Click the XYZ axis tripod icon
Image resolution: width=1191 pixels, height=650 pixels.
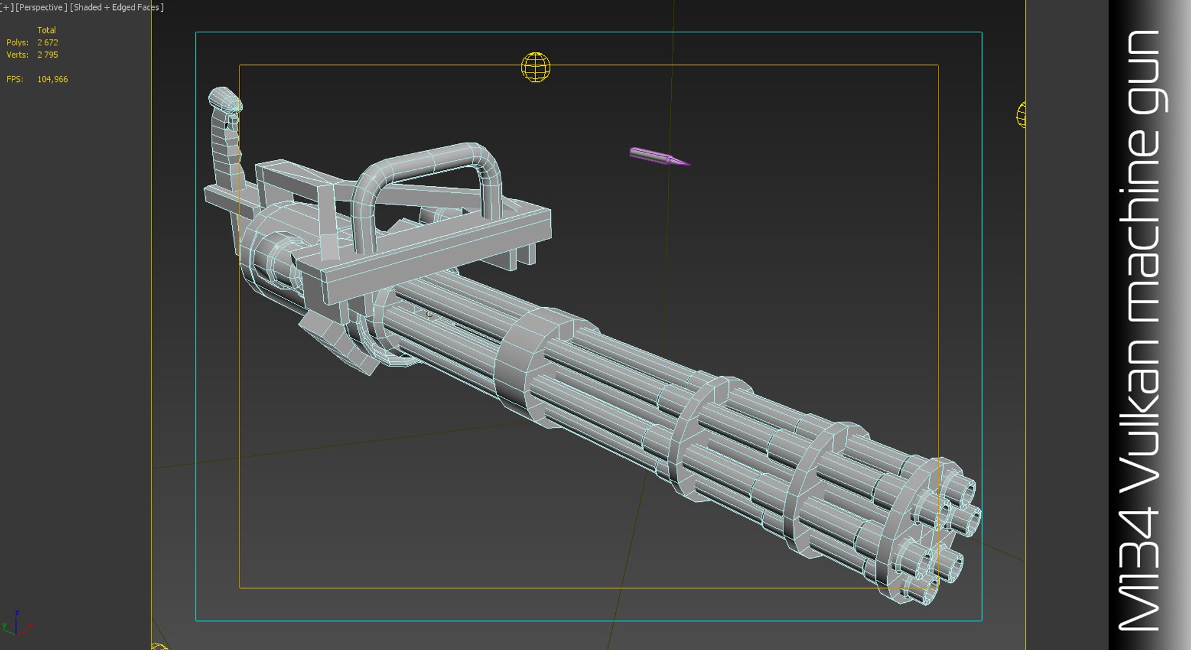[x=17, y=623]
